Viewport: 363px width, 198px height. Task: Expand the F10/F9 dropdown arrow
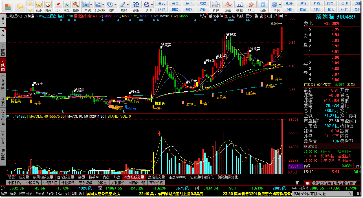click(104, 5)
